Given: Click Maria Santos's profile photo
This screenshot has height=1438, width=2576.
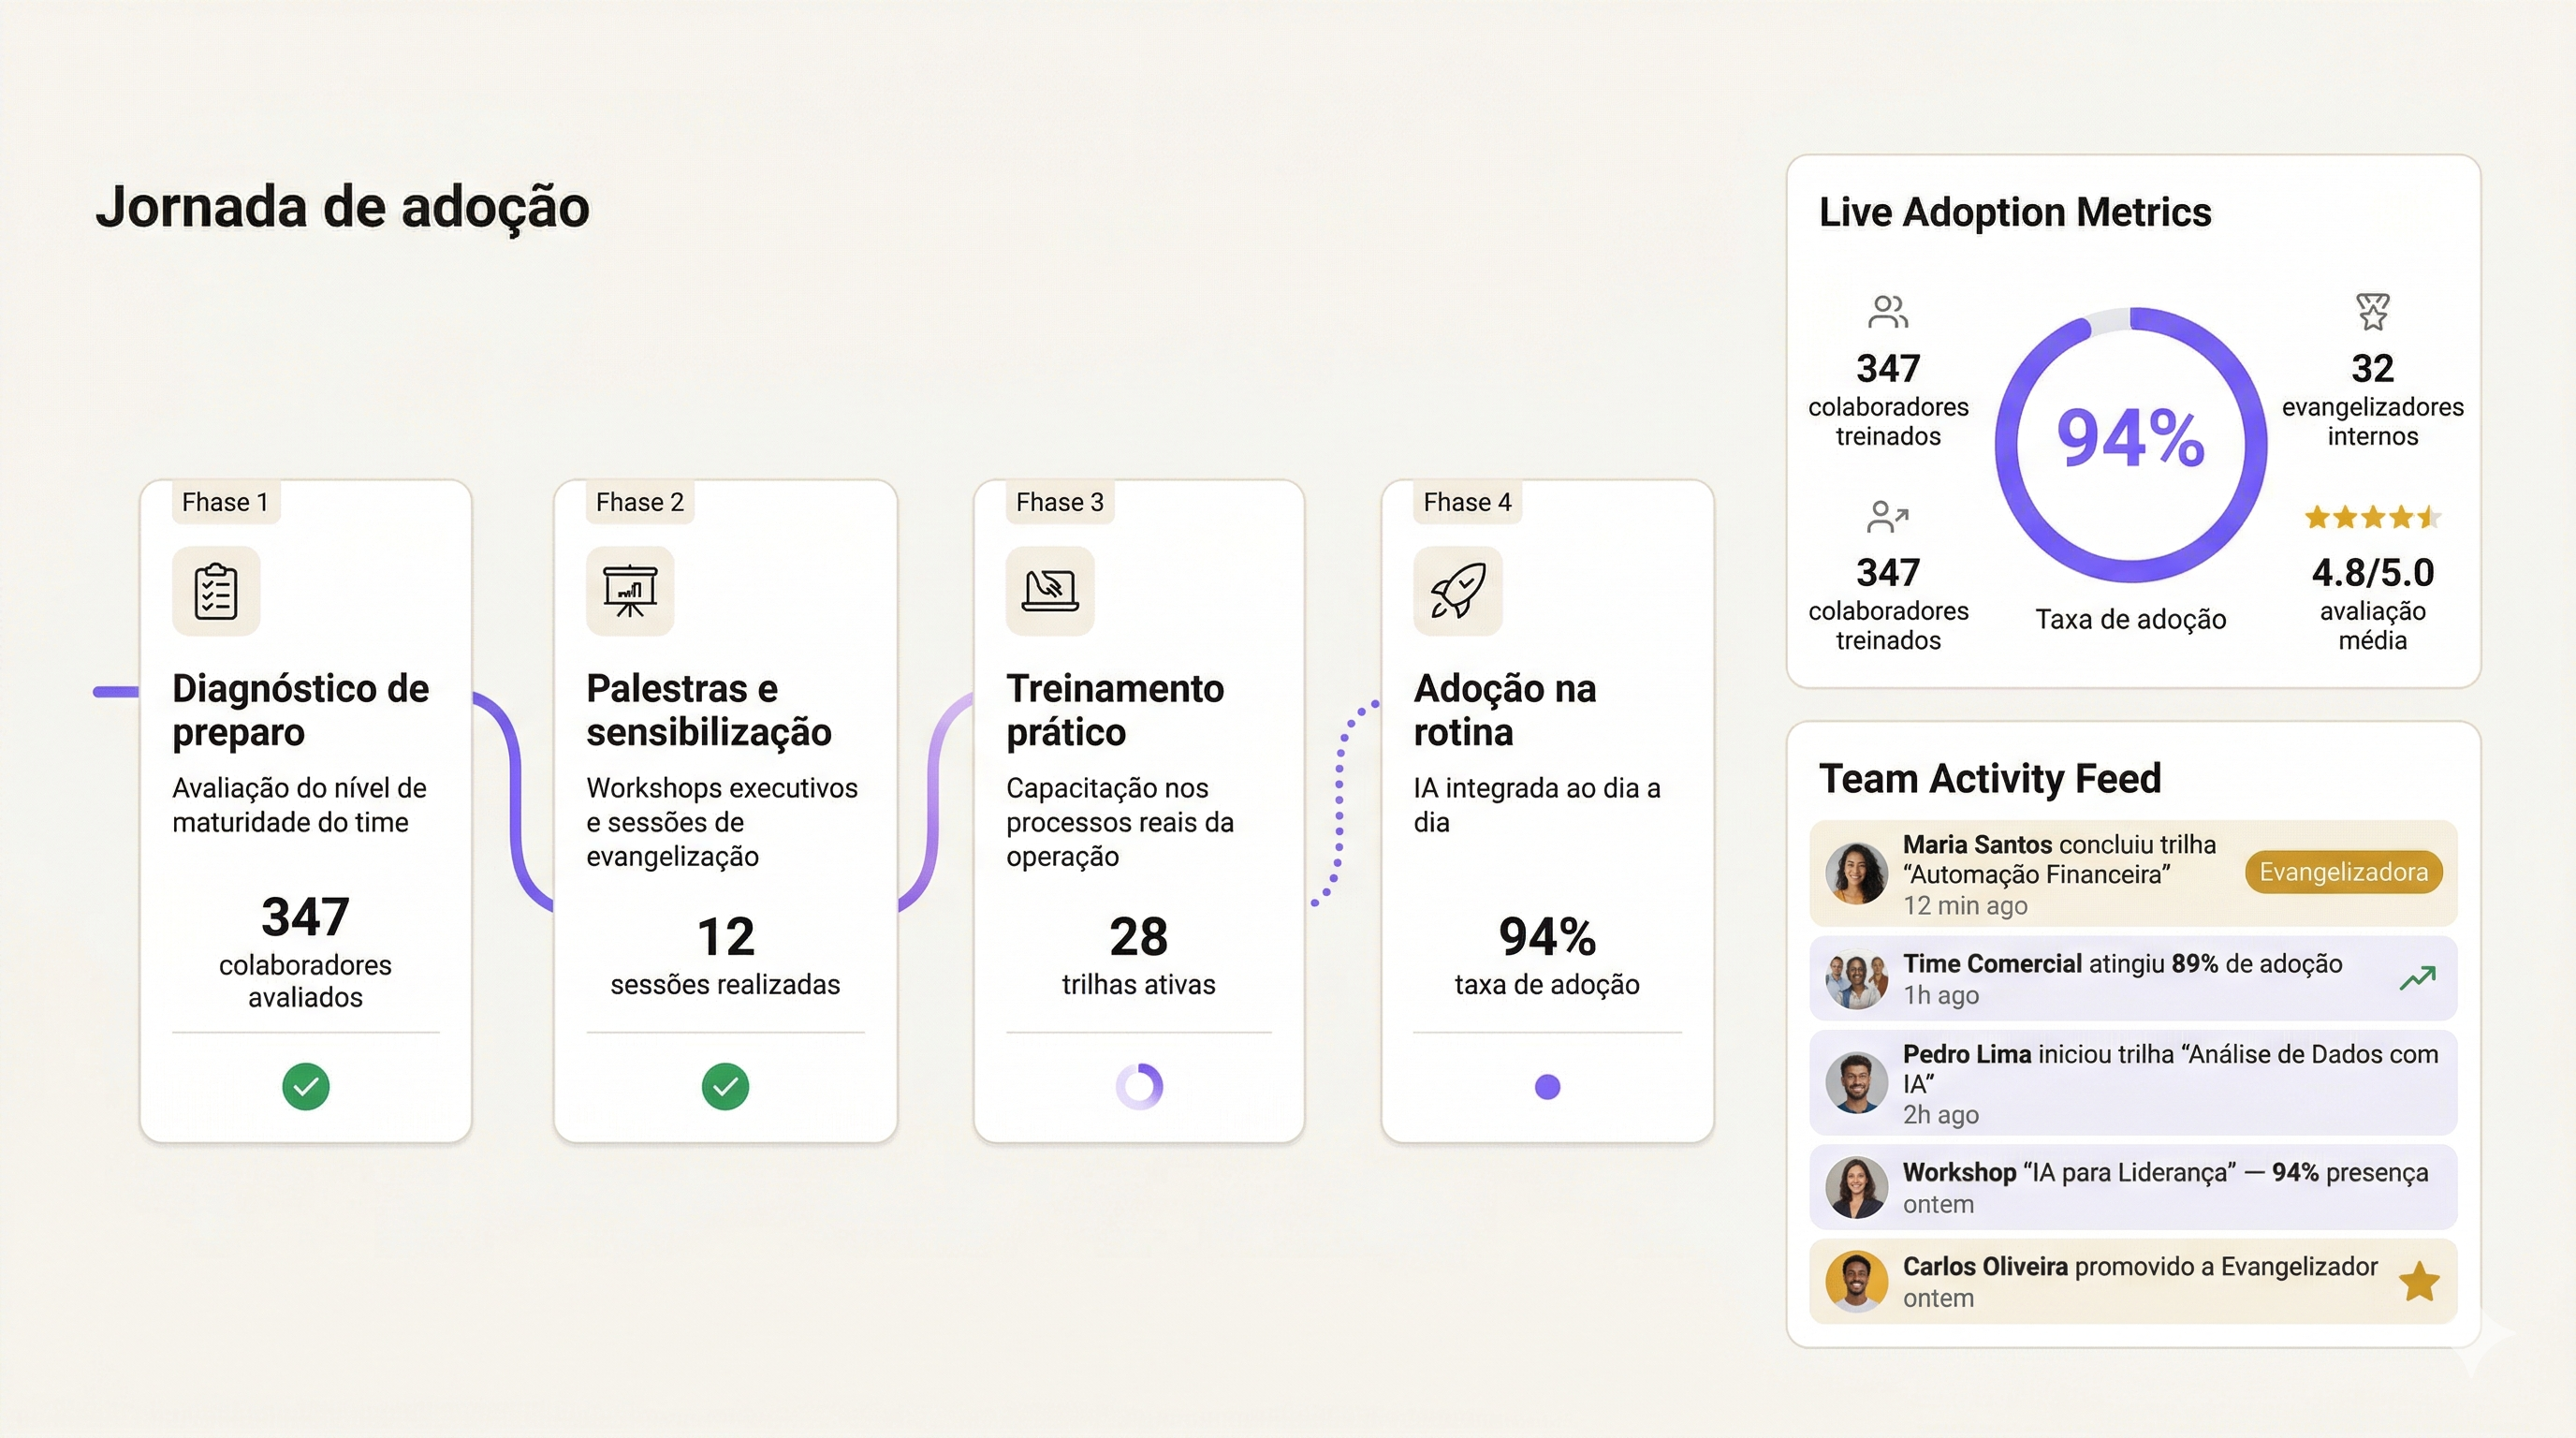Looking at the screenshot, I should click(x=1856, y=873).
